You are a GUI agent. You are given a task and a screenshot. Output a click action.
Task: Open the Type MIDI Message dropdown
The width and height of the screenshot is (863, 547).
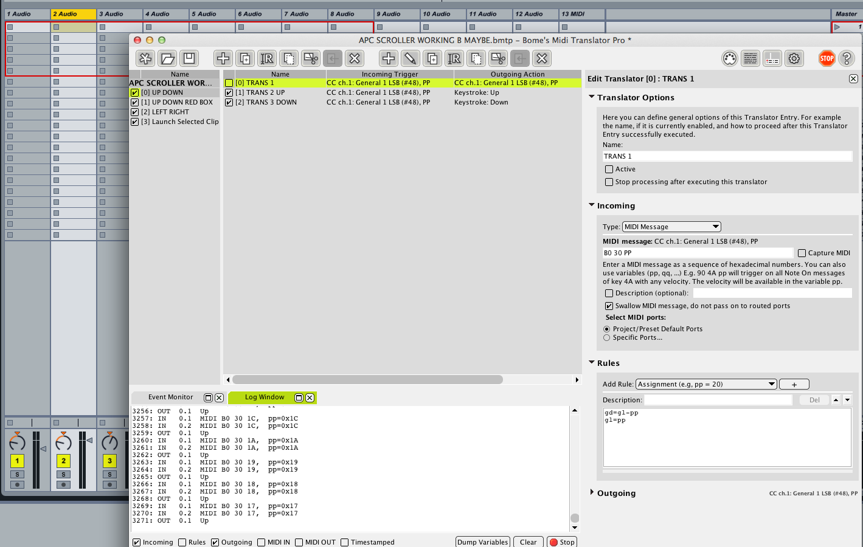pyautogui.click(x=671, y=227)
